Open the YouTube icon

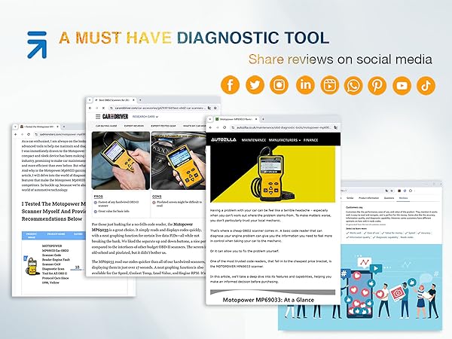[403, 85]
